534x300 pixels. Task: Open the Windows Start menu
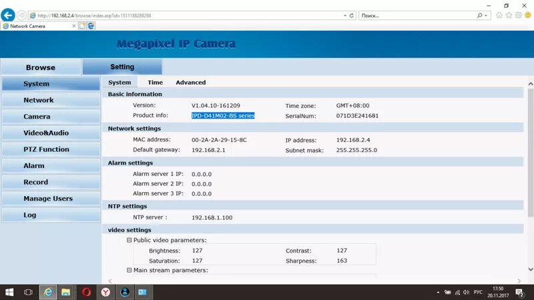[9, 292]
